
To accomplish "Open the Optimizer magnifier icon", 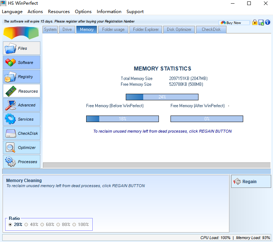I will tap(10, 148).
